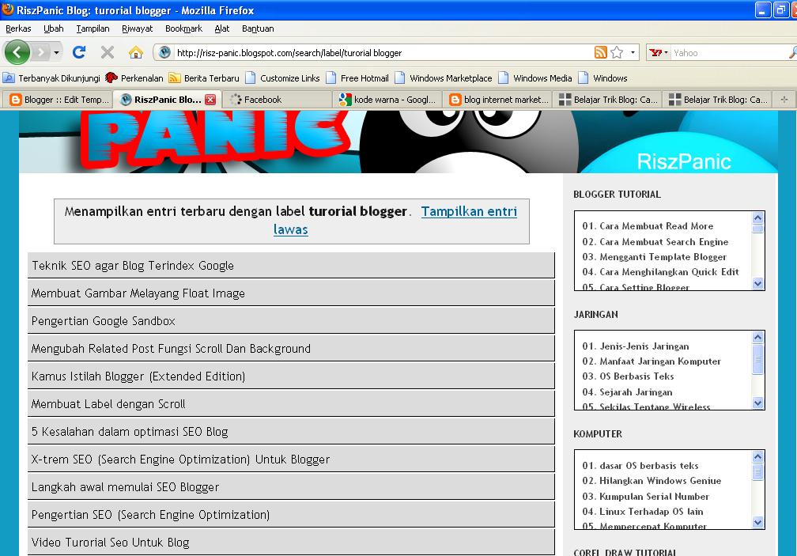Click down arrow in Blogger Tutorial list
This screenshot has width=797, height=556.
click(x=757, y=284)
